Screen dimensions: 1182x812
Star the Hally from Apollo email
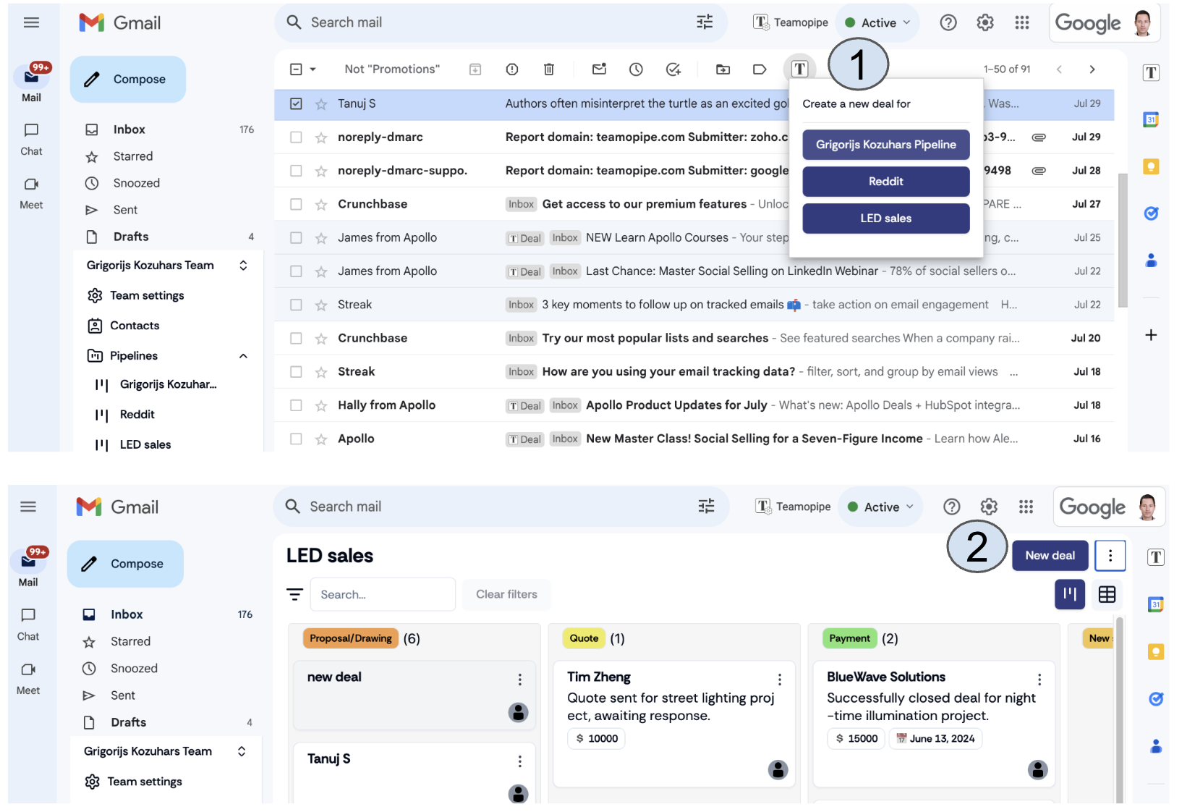321,405
